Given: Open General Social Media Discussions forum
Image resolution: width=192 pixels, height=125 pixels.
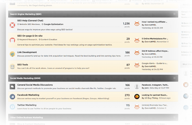Looking at the screenshot, I should click(35, 85).
